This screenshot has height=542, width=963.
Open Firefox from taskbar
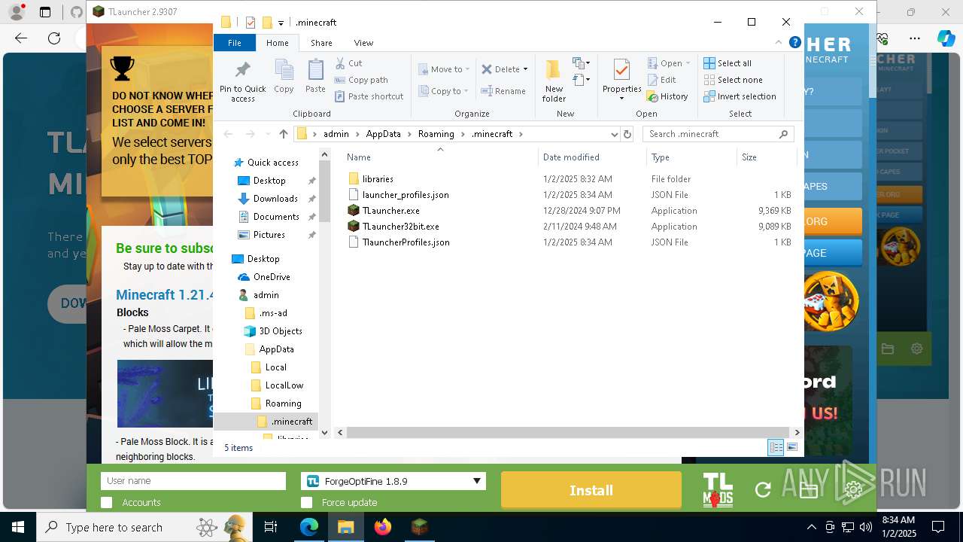383,527
